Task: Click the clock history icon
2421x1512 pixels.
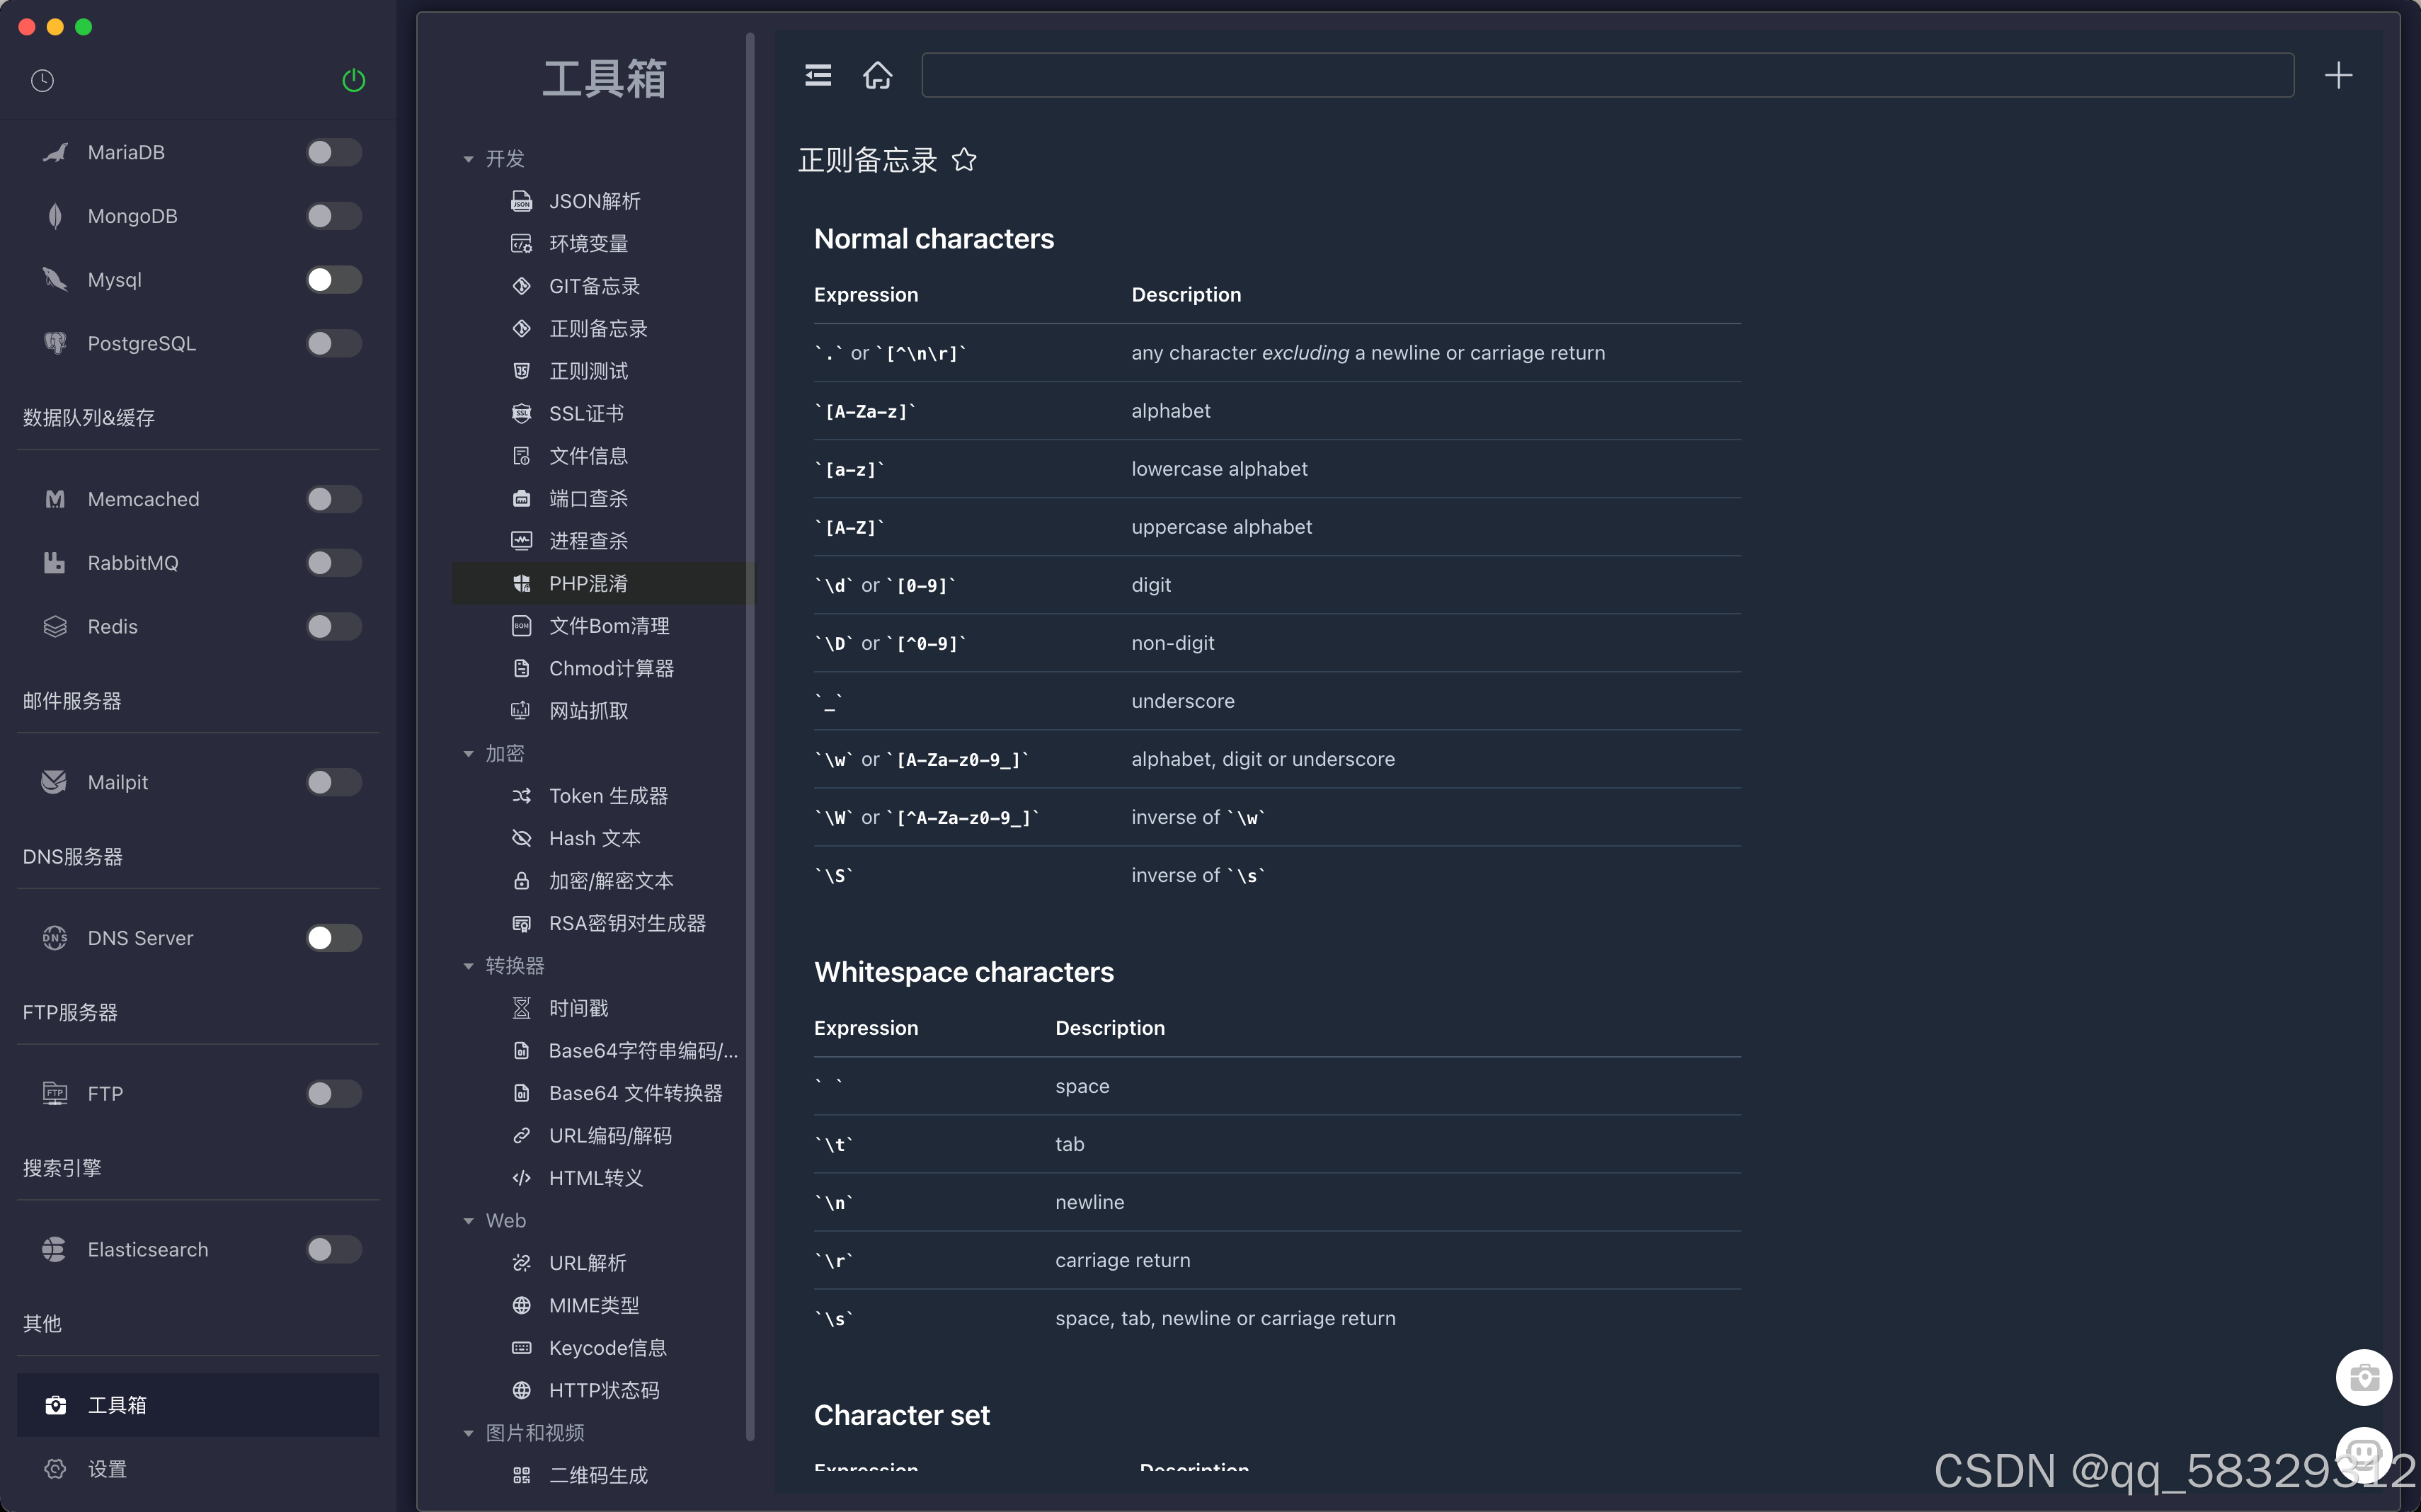Action: point(42,80)
